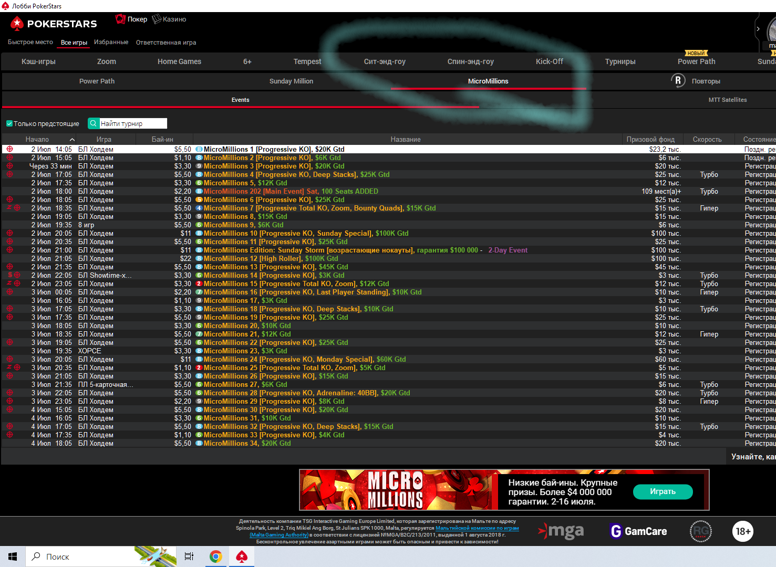Sort by Игра column header
This screenshot has height=567, width=776.
pos(104,139)
